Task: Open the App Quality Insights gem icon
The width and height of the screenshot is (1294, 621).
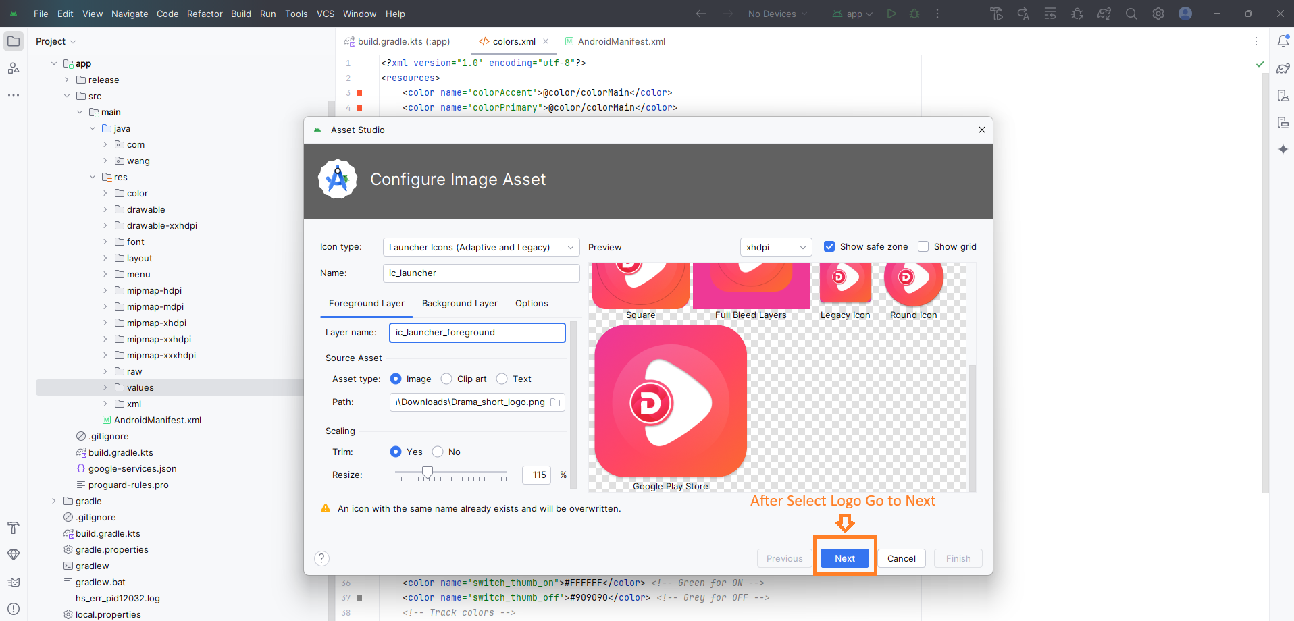Action: (14, 555)
